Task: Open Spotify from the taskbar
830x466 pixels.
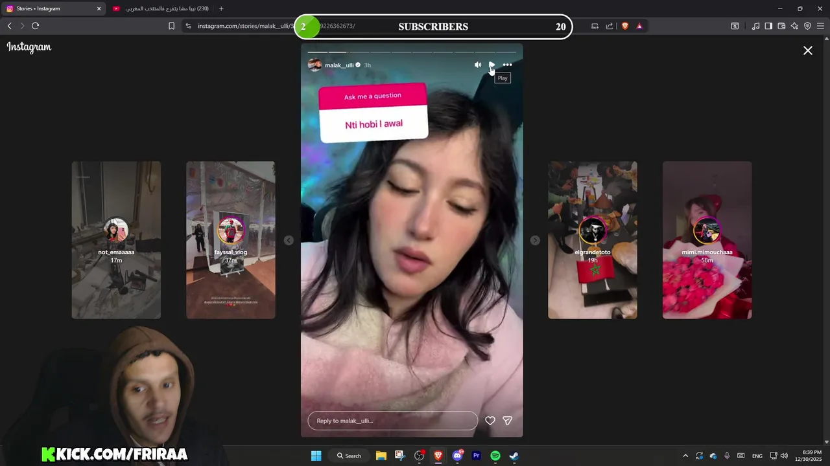Action: [495, 456]
